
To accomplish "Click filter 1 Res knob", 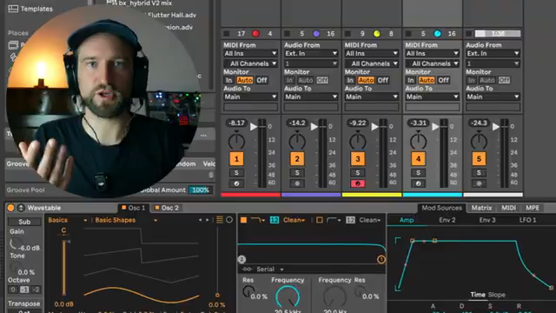I will [x=248, y=291].
